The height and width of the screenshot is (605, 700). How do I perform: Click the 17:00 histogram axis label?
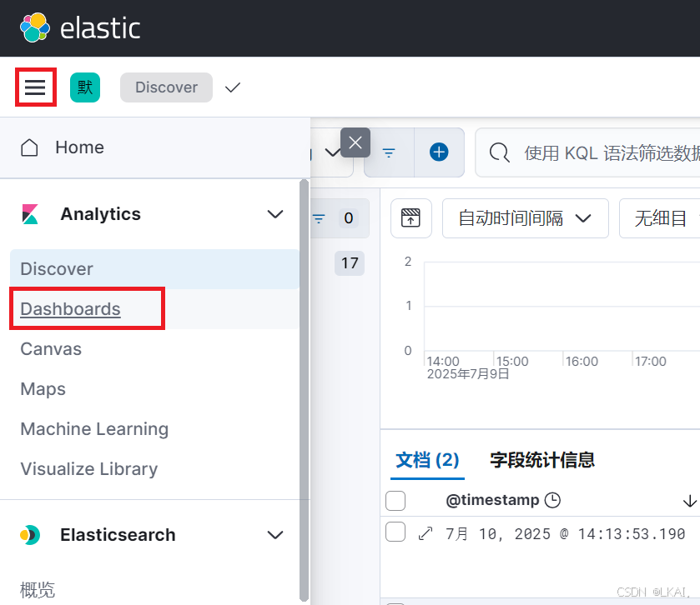651,361
